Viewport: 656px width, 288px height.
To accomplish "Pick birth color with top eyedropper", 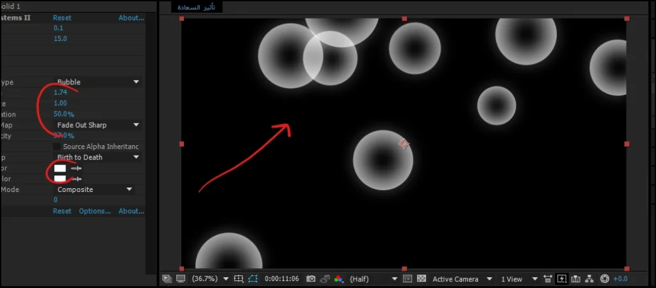I will coord(76,168).
